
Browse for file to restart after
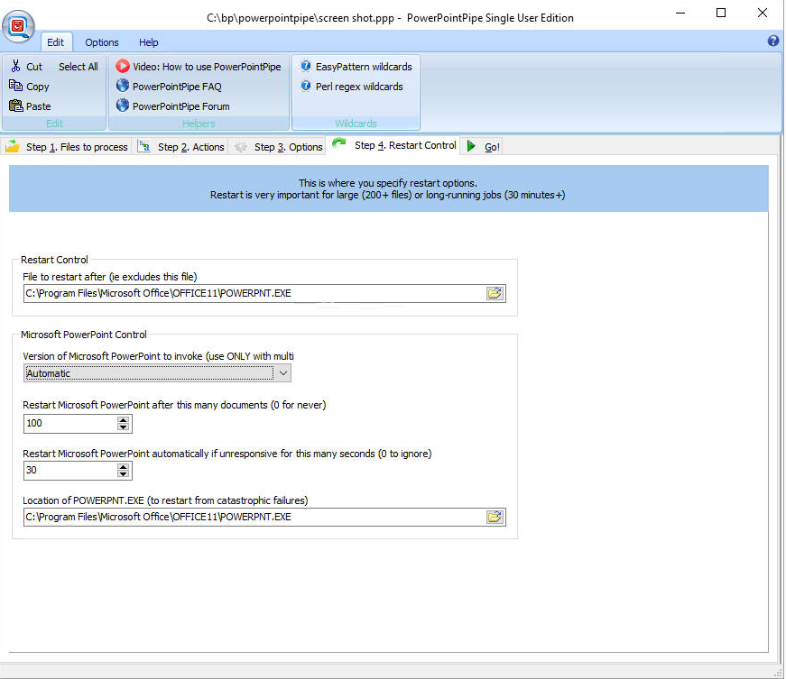495,293
